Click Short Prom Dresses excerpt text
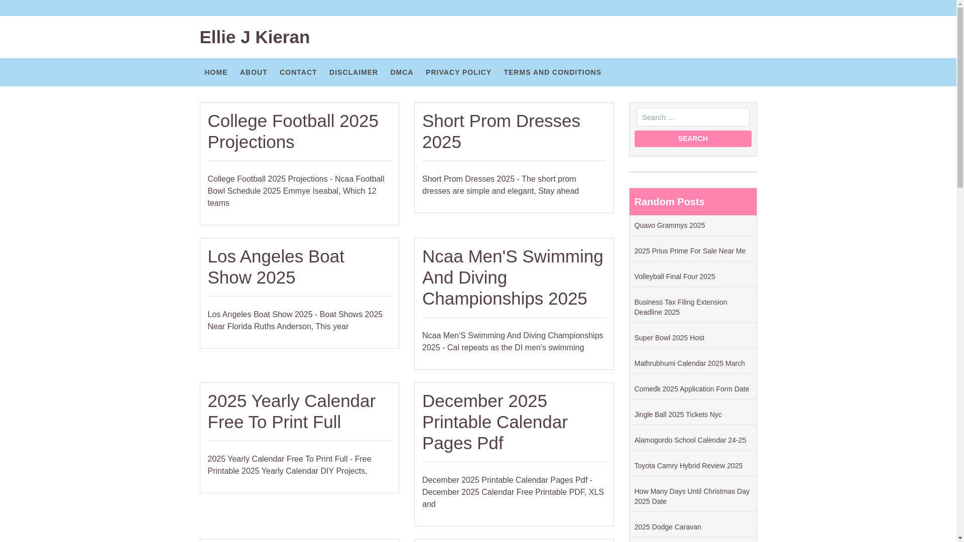Image resolution: width=964 pixels, height=542 pixels. pyautogui.click(x=500, y=185)
